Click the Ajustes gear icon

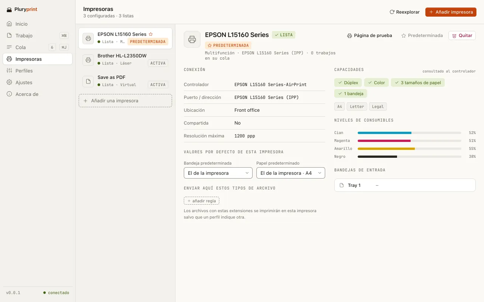click(9, 82)
